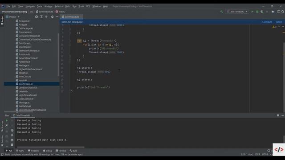Screen dimensions: 285x160
Task: Click the window-layout icon left of search magnifier
Action: (278, 12)
